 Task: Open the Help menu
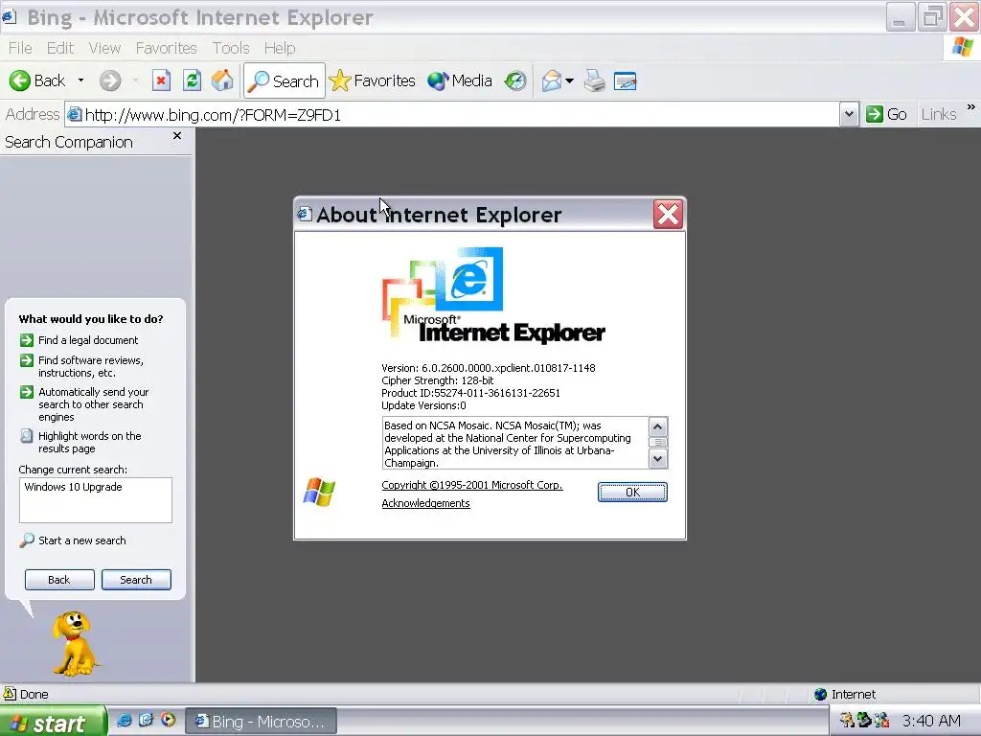(280, 48)
